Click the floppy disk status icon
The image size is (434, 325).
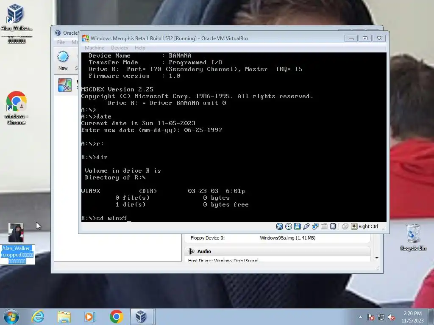pyautogui.click(x=297, y=226)
